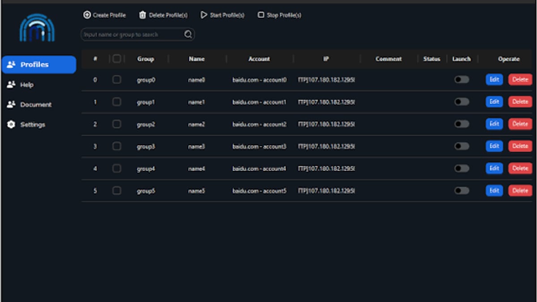Delete the name2 profile

point(520,124)
